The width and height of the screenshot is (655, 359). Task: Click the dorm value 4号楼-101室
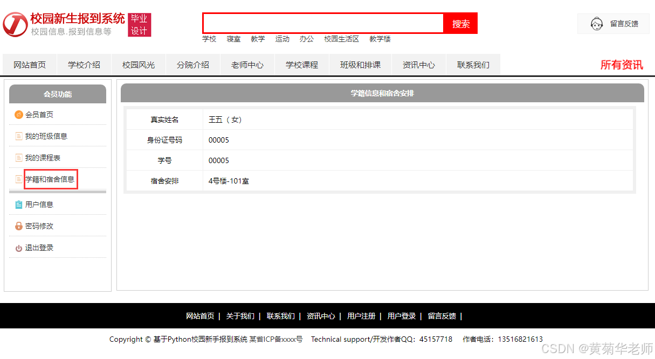[x=229, y=181]
